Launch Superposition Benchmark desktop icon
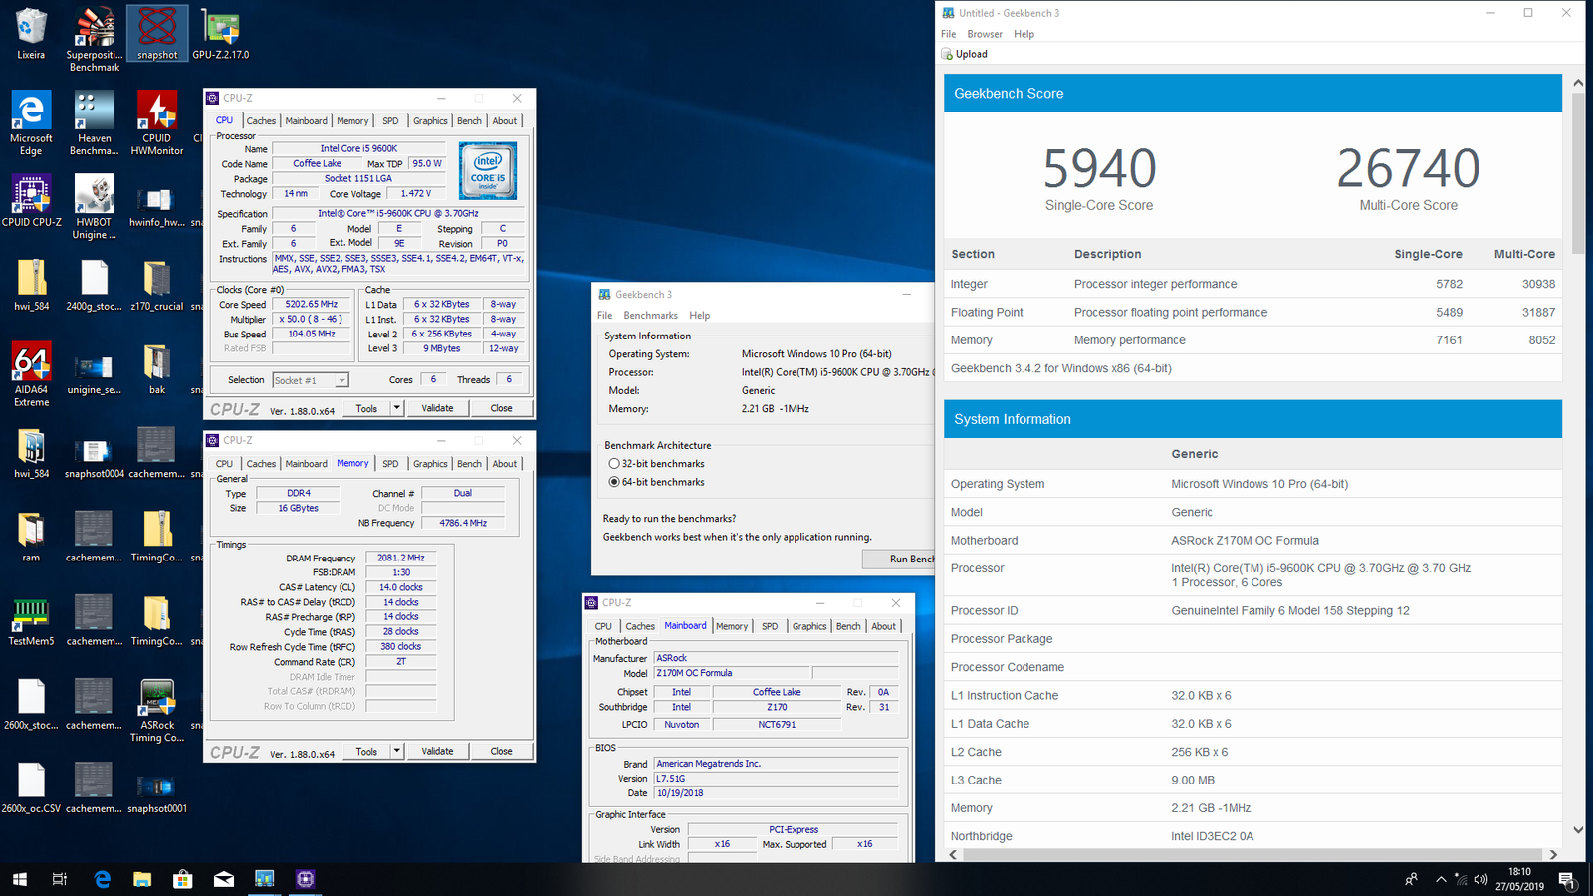1593x896 pixels. (x=95, y=30)
